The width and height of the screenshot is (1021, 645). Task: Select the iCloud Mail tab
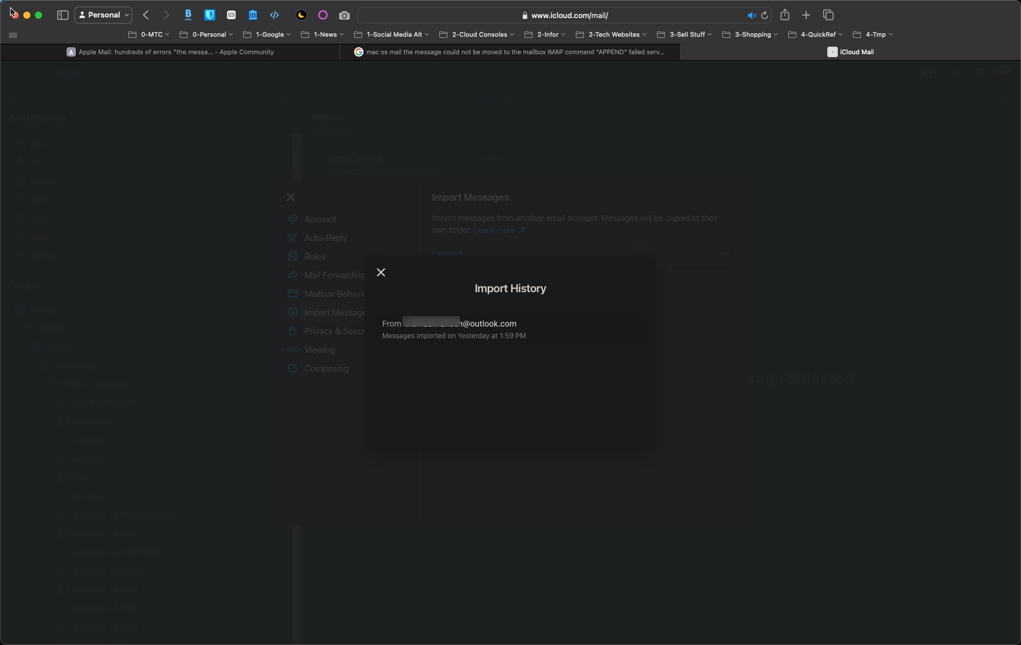851,52
